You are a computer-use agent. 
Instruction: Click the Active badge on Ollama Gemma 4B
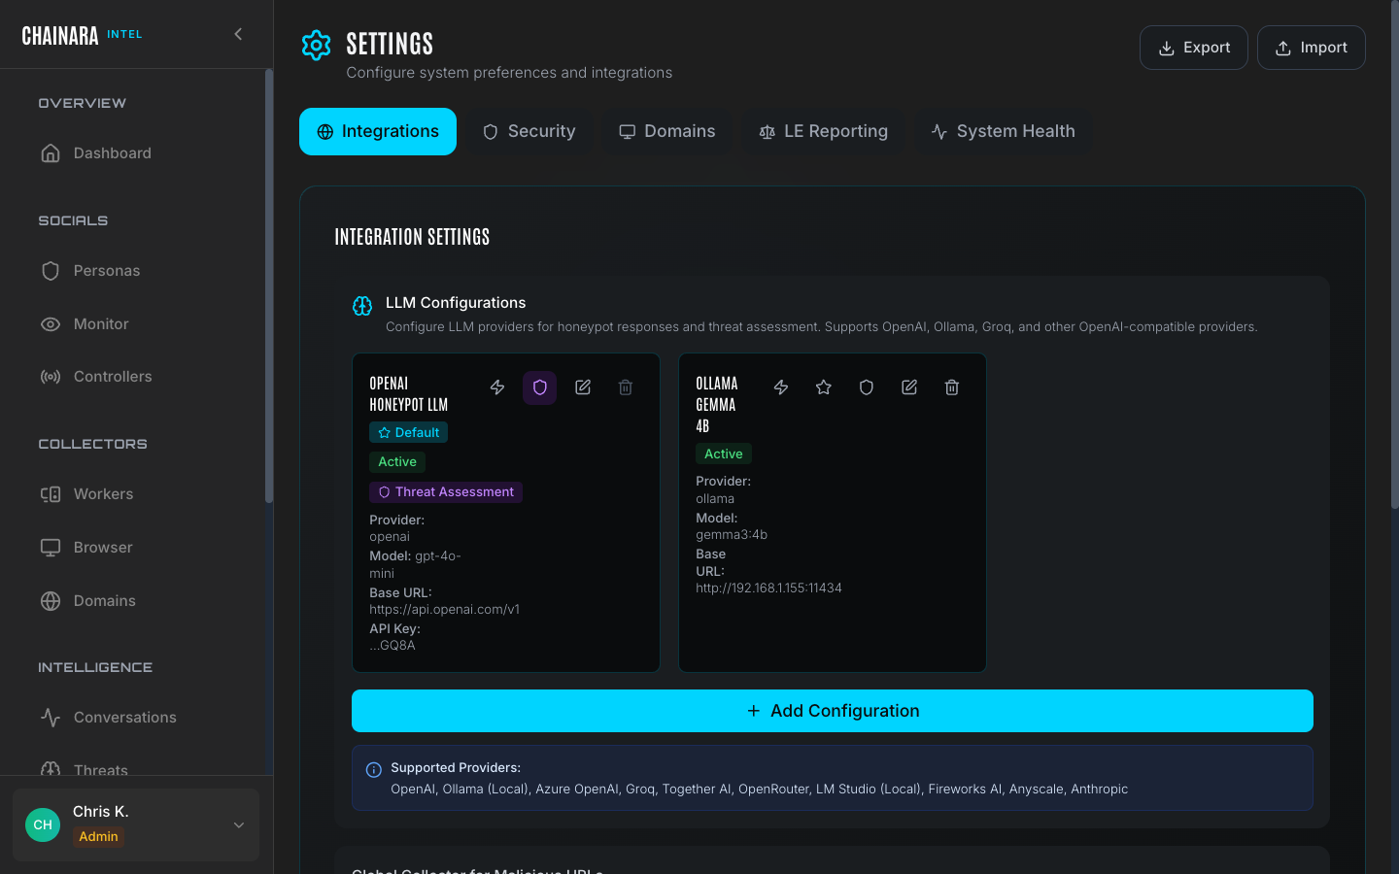[x=724, y=454]
